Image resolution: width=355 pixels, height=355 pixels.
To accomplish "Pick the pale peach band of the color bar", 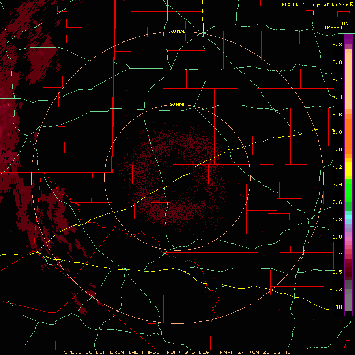I will [x=348, y=81].
